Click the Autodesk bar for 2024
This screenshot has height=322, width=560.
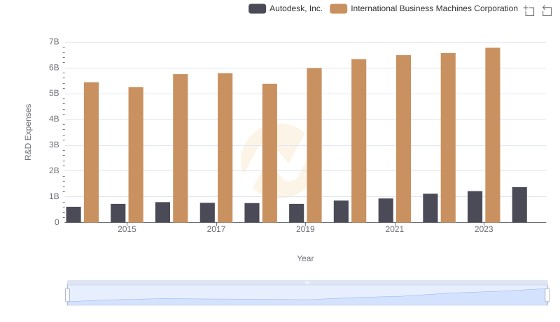pos(519,205)
